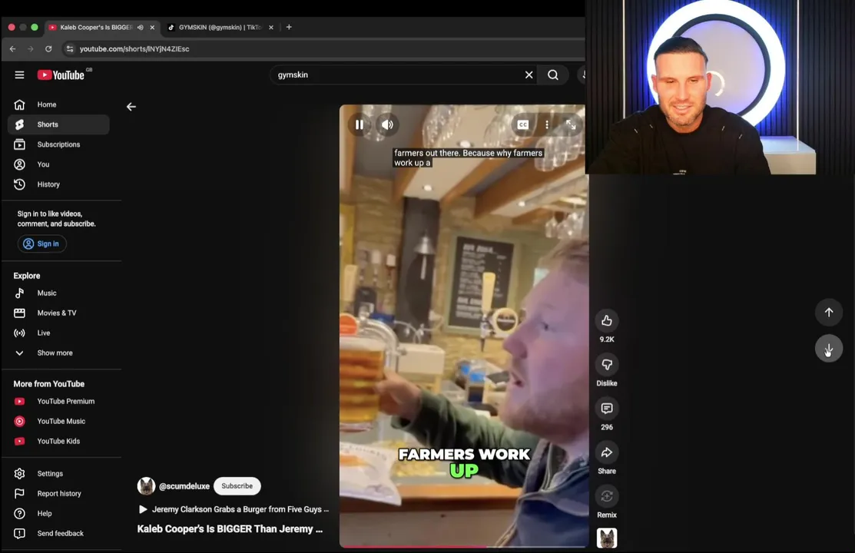855x553 pixels.
Task: Open Settings in sidebar
Action: (58, 473)
